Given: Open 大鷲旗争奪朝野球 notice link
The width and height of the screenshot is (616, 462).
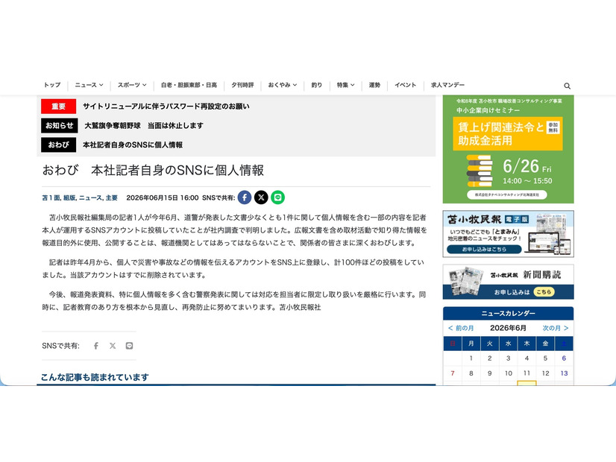Looking at the screenshot, I should point(144,126).
